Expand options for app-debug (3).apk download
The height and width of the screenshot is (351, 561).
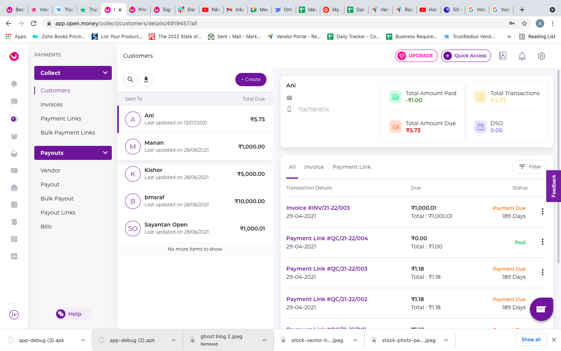coord(83,340)
